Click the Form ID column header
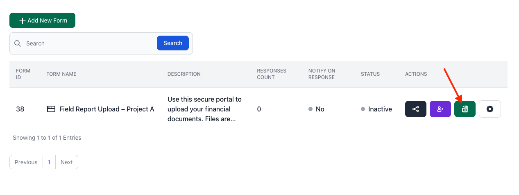Image resolution: width=519 pixels, height=195 pixels. [23, 74]
